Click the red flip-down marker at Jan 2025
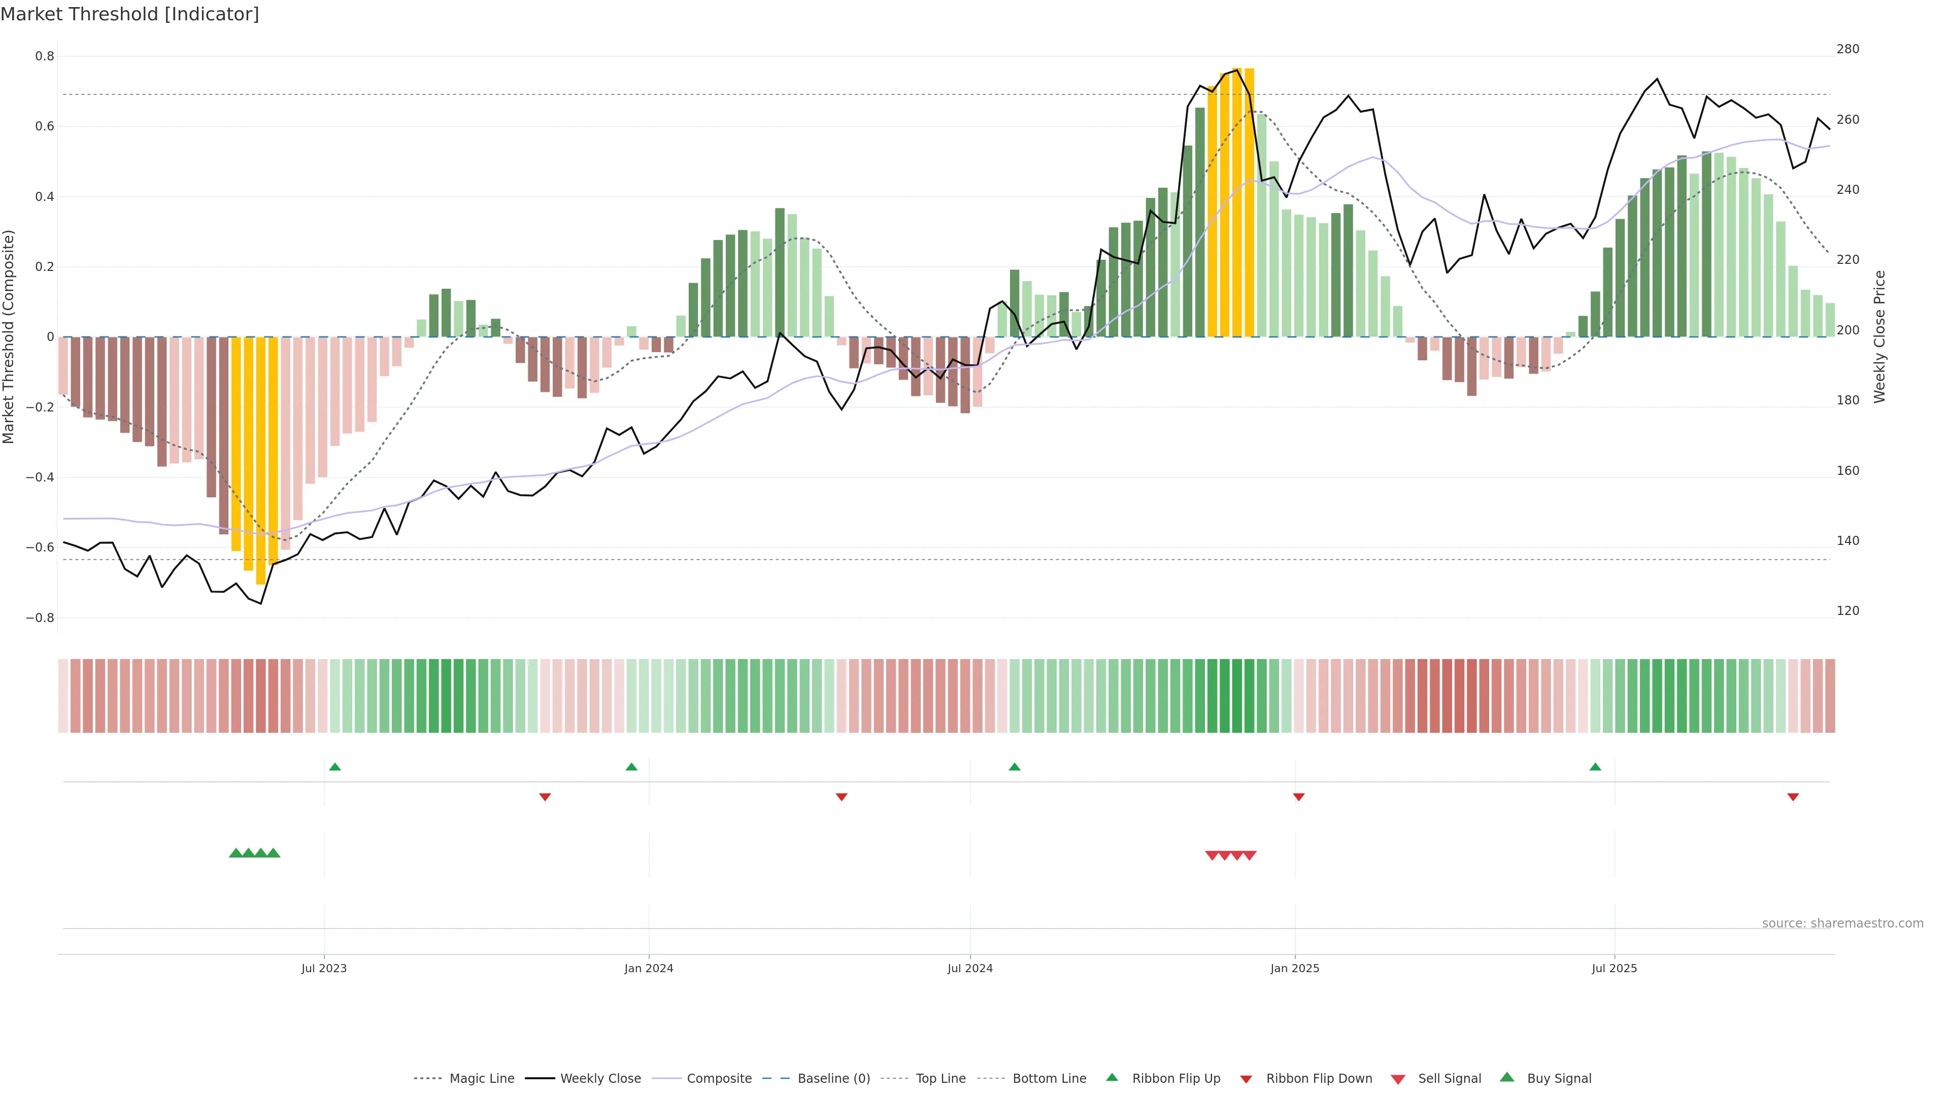1949x1096 pixels. click(1298, 797)
